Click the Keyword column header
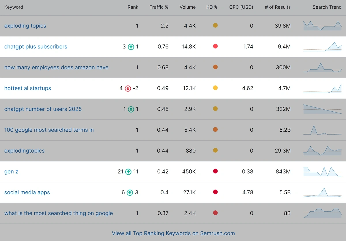Viewport: 346px width, 241px height. 14,7
